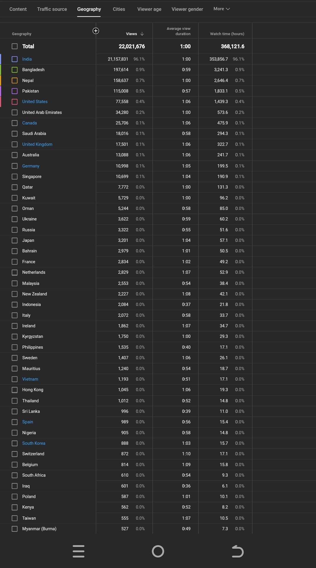Sort by Average view duration header
This screenshot has height=568, width=316.
click(x=178, y=31)
